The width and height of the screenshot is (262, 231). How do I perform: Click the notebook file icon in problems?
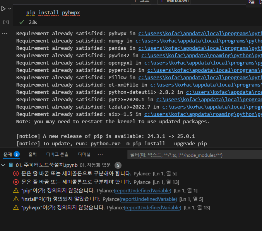point(11,165)
